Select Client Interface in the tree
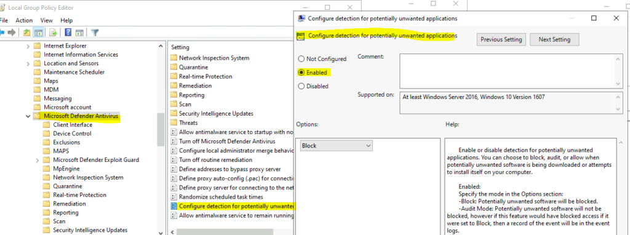 coord(73,124)
